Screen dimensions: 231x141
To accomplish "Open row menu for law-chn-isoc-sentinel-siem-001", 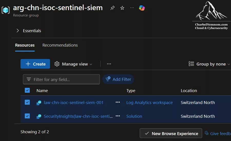I will click(x=118, y=102).
